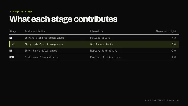188x106 pixels.
Task: Click the 'Linked to' column header
Action: point(97,31)
